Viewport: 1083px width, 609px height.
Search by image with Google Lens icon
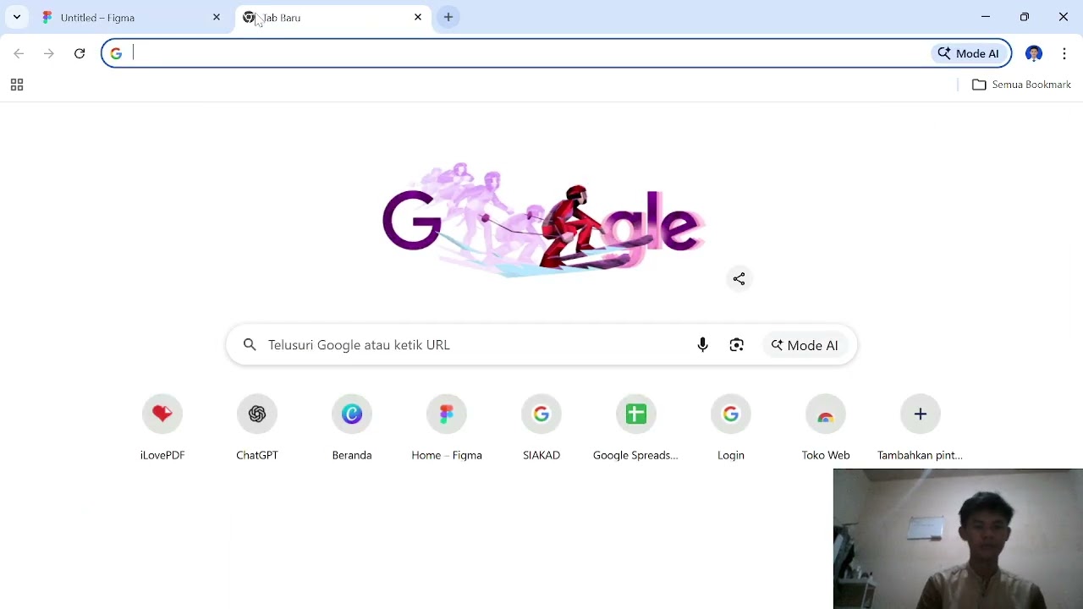pos(737,345)
